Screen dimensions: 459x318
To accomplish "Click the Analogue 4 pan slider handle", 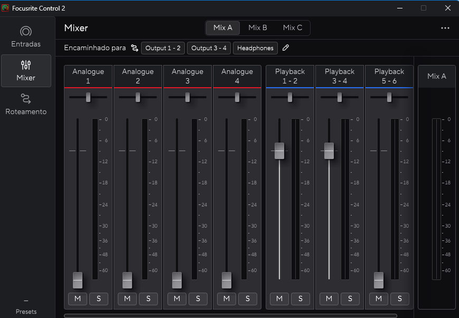I will (x=237, y=97).
